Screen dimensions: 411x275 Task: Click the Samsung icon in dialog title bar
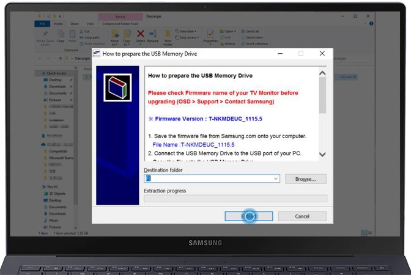pos(97,53)
